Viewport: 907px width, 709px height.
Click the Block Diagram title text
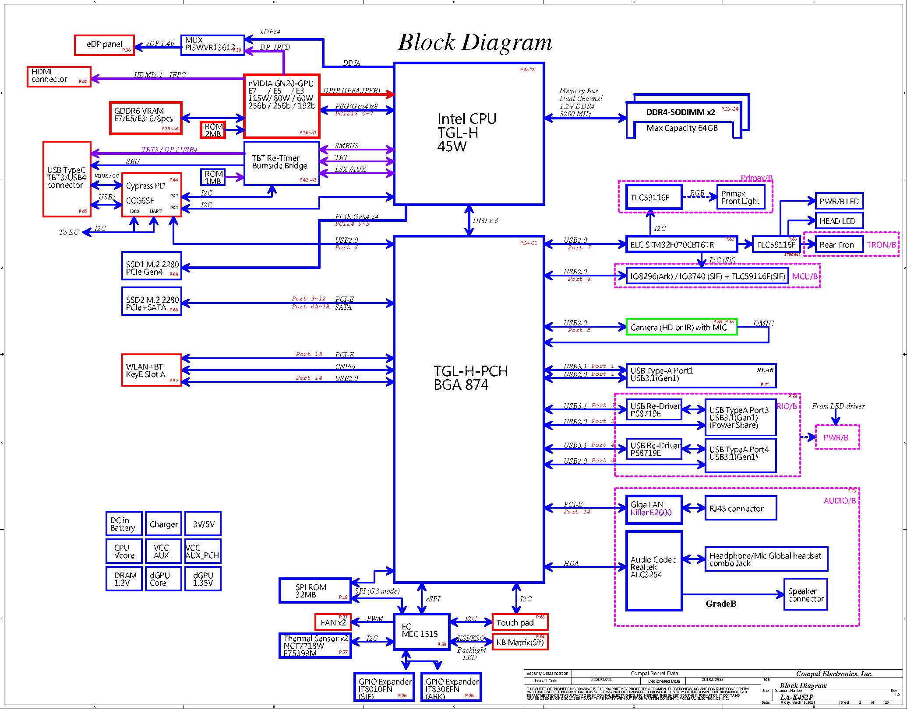coord(474,43)
